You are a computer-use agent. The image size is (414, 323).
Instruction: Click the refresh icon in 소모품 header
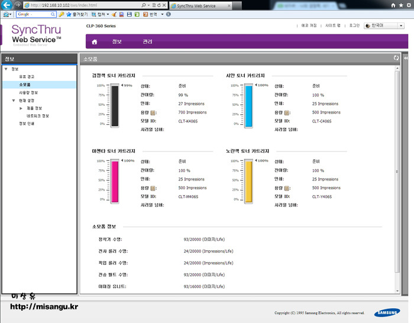[x=396, y=58]
